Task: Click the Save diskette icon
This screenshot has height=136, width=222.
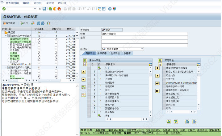Action: click(x=44, y=9)
